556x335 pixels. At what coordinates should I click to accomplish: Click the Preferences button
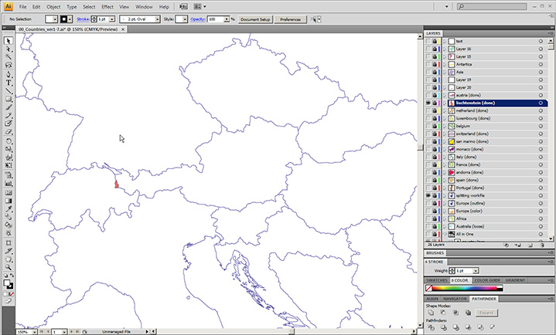click(x=291, y=19)
